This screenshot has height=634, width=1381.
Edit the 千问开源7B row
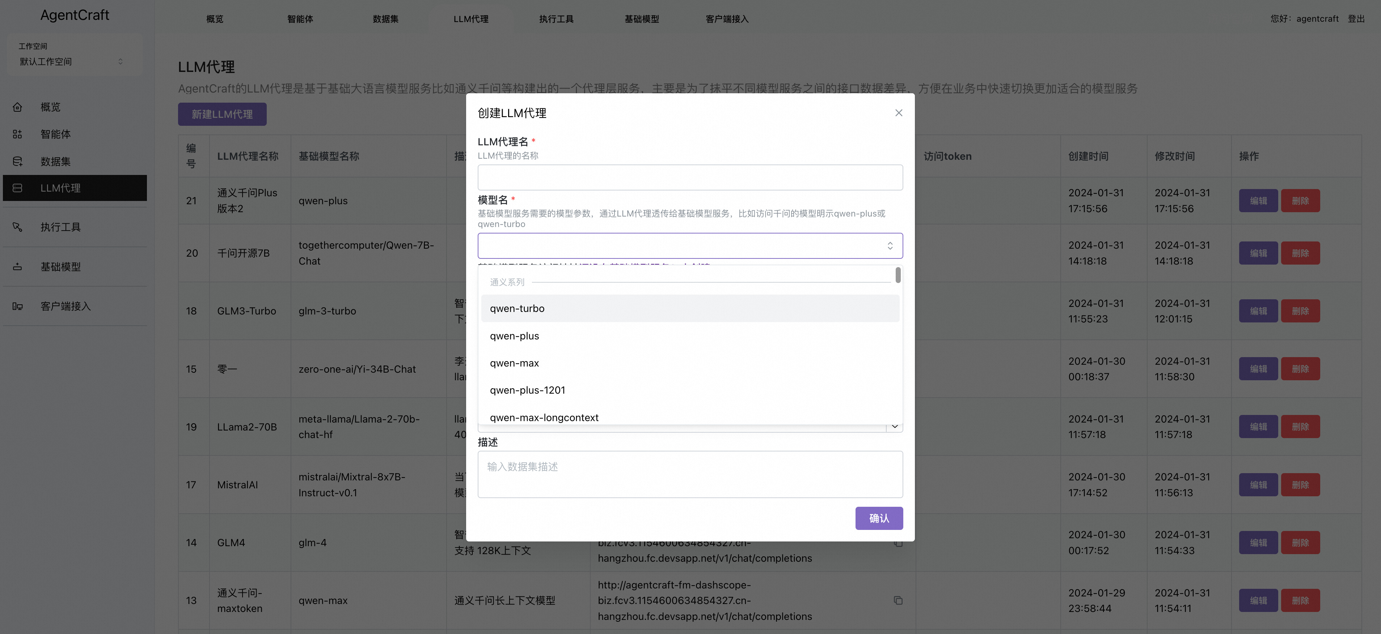[1258, 253]
